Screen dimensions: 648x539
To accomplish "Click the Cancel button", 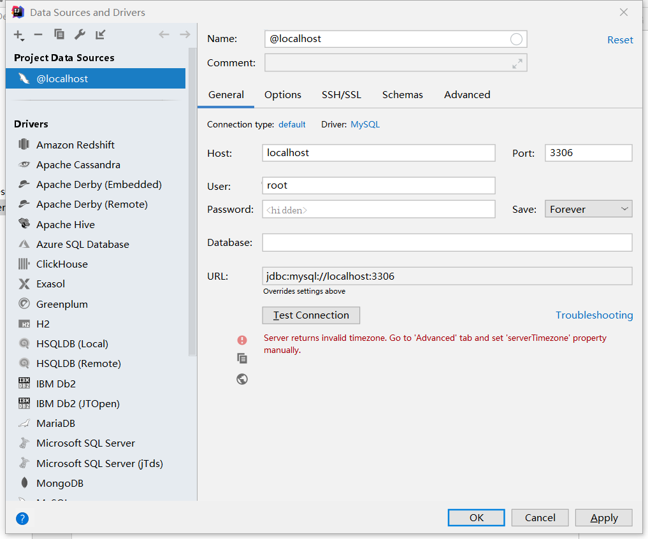I will (540, 518).
